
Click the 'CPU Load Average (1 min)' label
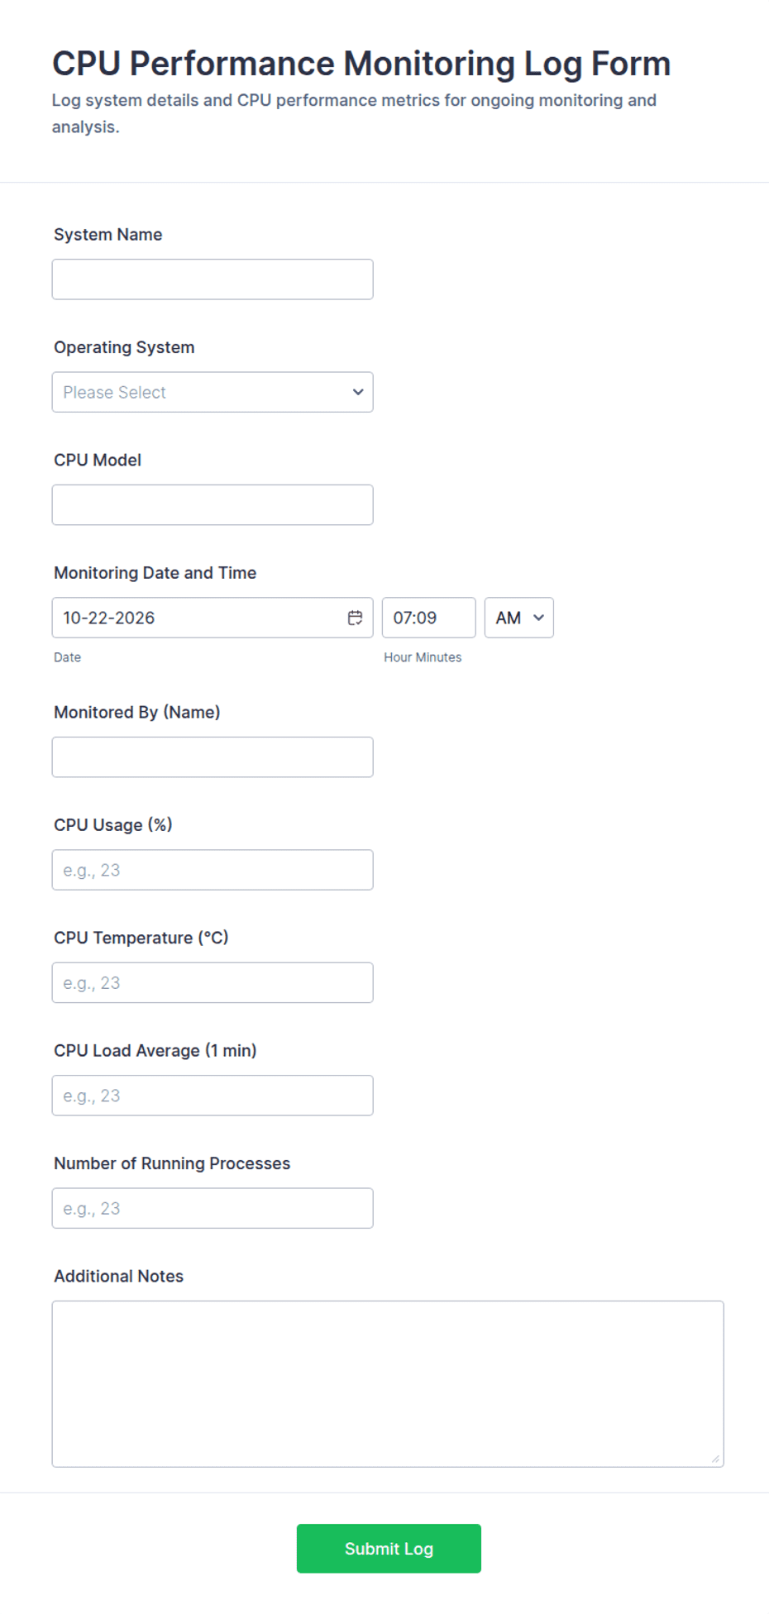155,1051
